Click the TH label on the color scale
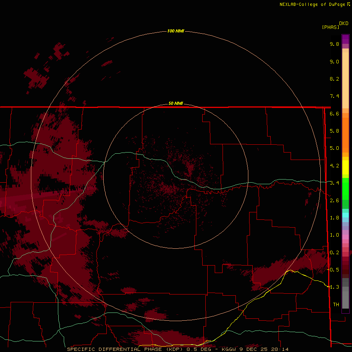The width and height of the screenshot is (352, 352). click(x=336, y=305)
